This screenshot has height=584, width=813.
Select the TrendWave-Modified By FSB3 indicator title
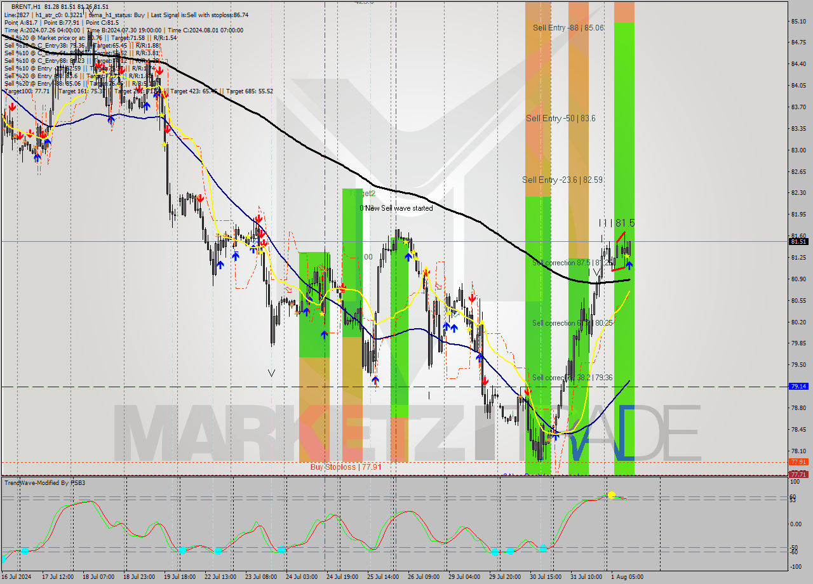click(x=45, y=483)
